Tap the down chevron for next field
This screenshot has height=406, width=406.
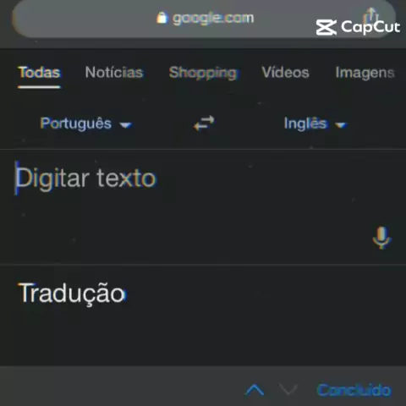288,390
